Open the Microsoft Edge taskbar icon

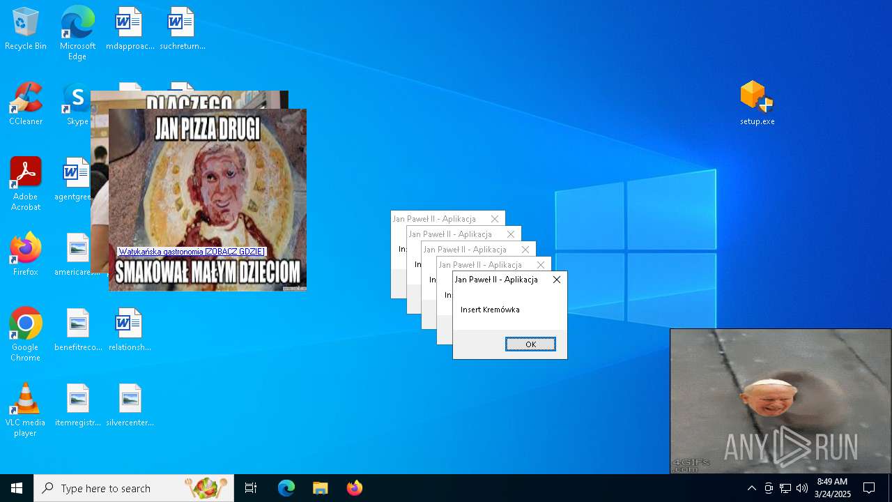[286, 488]
